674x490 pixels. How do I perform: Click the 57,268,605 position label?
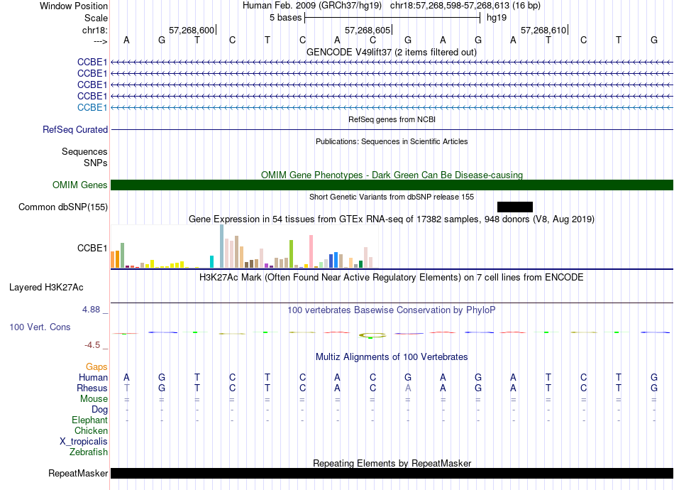(368, 30)
